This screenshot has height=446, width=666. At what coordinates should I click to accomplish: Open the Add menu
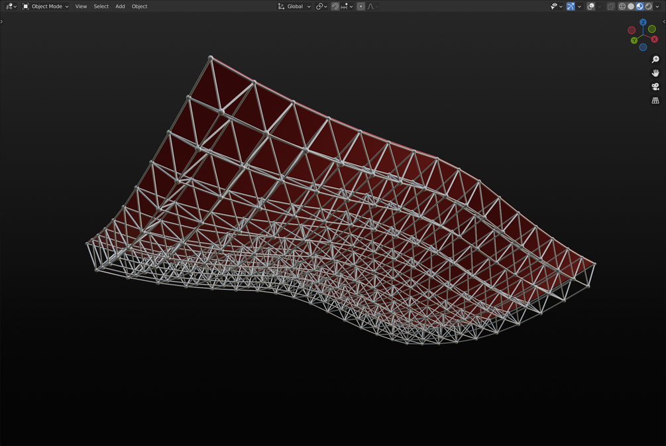tap(120, 7)
